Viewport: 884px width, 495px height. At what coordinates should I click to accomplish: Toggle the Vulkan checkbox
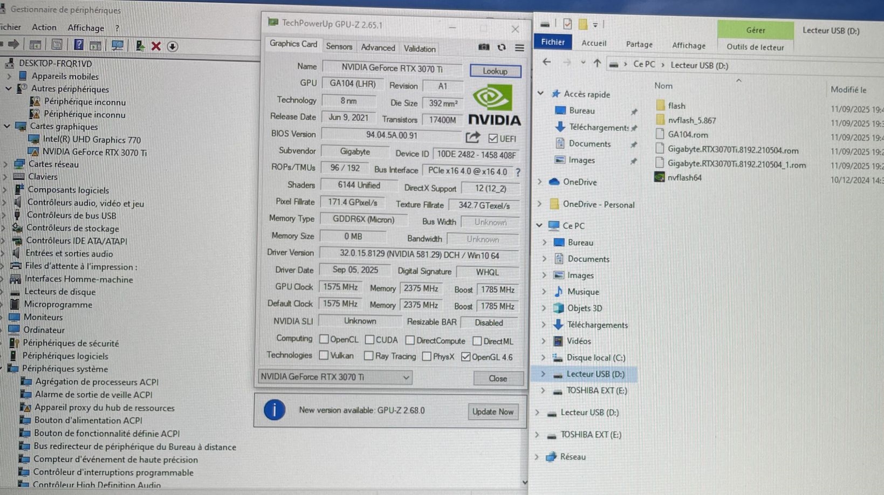pos(324,355)
